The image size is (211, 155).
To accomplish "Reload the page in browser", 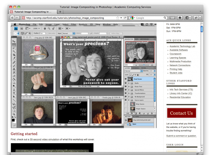I will coord(125,18).
